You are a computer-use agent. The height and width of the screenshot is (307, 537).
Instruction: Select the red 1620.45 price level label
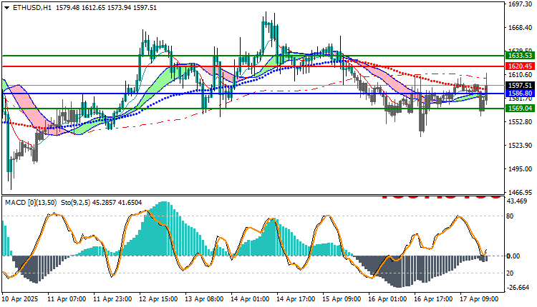point(521,66)
